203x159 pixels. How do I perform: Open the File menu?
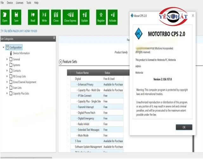pyautogui.click(x=2, y=3)
